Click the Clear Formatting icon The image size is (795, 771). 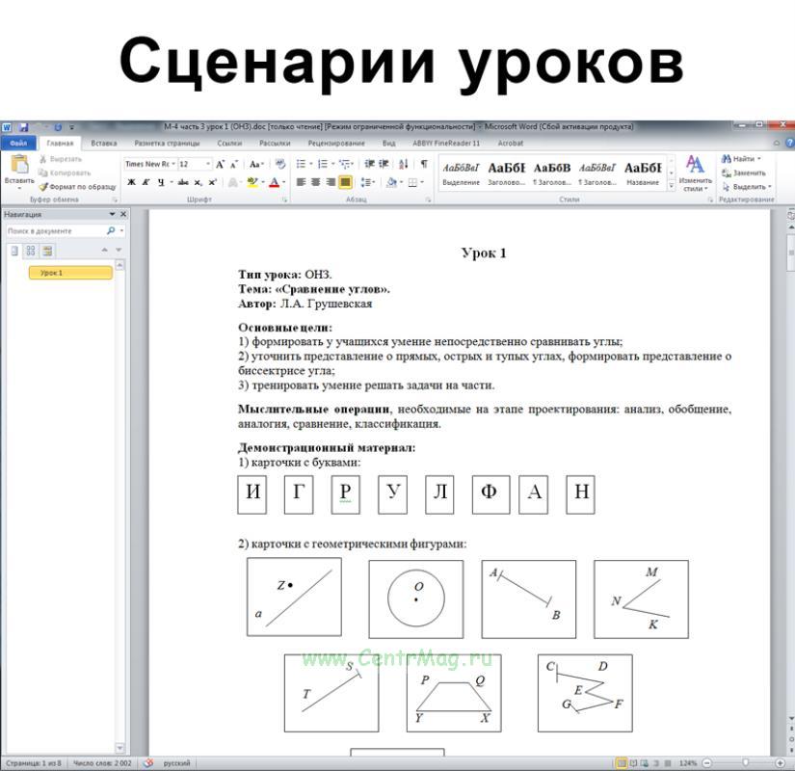tap(280, 165)
